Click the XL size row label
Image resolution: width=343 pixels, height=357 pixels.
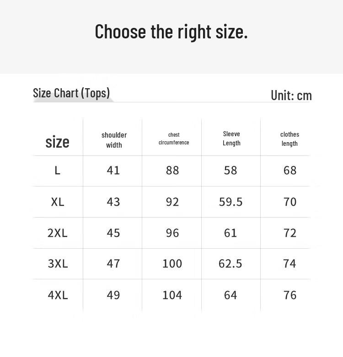(58, 202)
